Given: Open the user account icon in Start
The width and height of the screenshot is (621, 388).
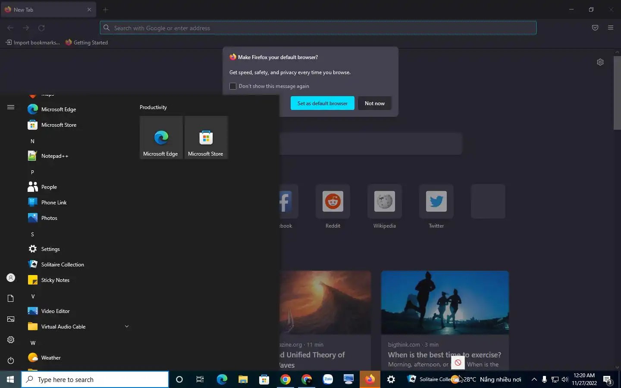Looking at the screenshot, I should 11,278.
